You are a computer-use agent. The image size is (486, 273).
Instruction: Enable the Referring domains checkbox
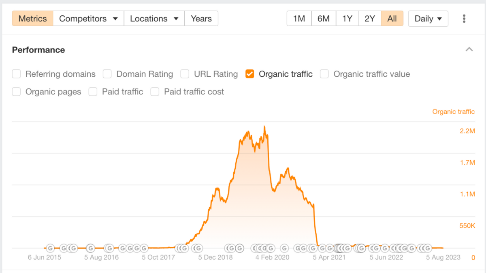(16, 74)
